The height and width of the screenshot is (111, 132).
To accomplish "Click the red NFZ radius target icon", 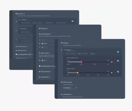I will 112,62.
